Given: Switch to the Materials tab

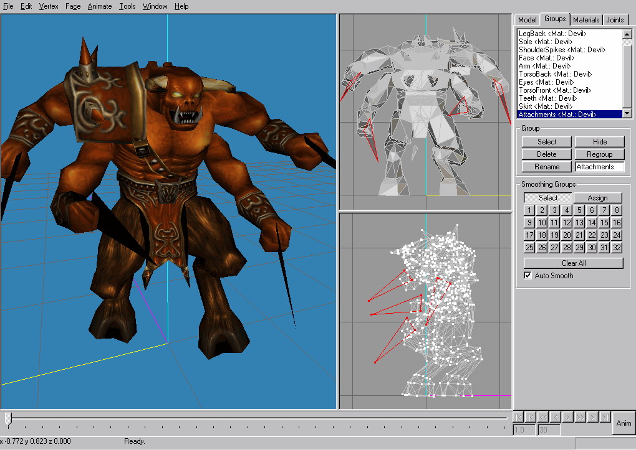Looking at the screenshot, I should (x=586, y=20).
